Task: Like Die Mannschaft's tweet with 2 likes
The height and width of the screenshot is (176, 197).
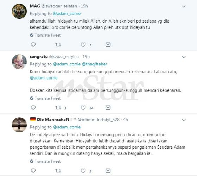Action: click(x=83, y=171)
